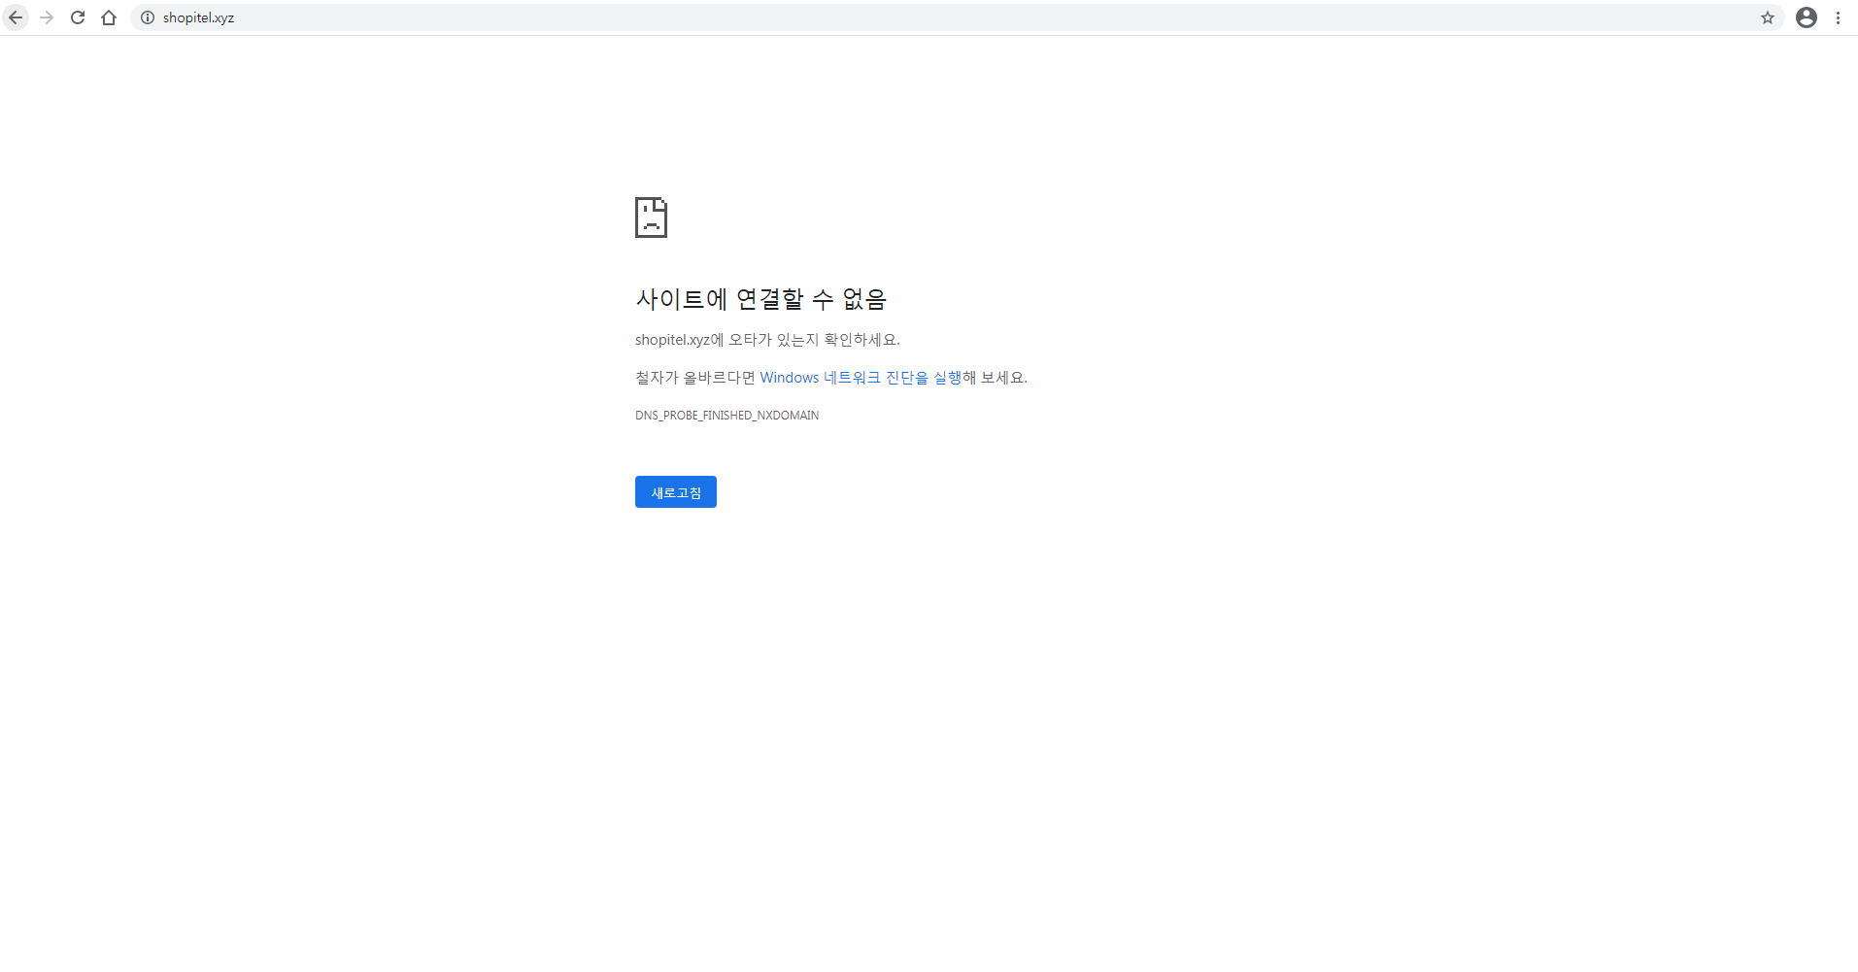This screenshot has height=972, width=1858.
Task: Open Windows 네트워크 진단을 실행 link
Action: (x=861, y=378)
